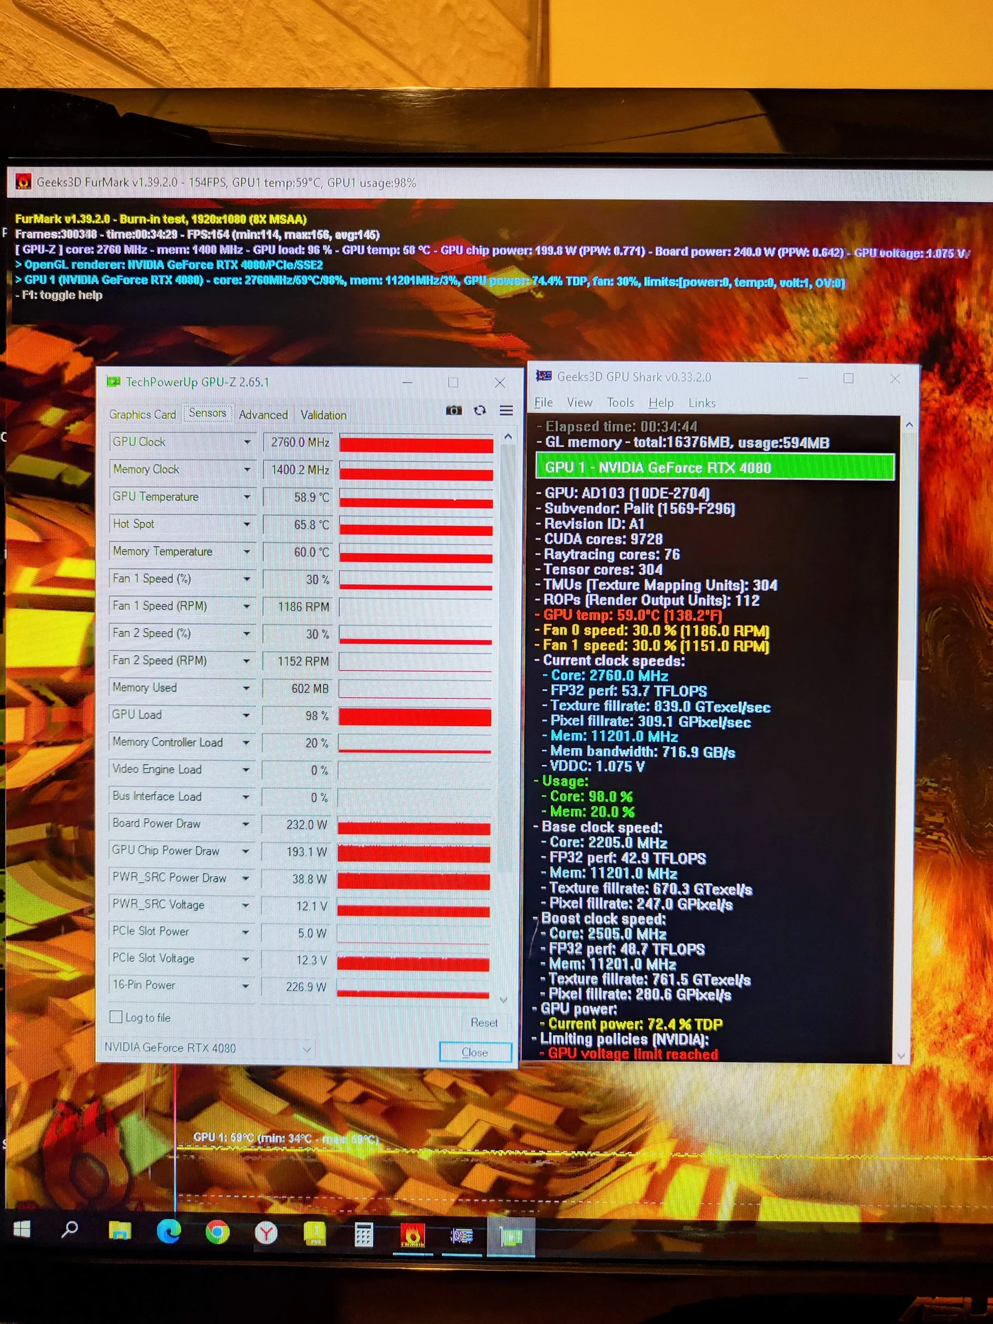Open the Calculator from the taskbar
The width and height of the screenshot is (993, 1324).
point(364,1234)
